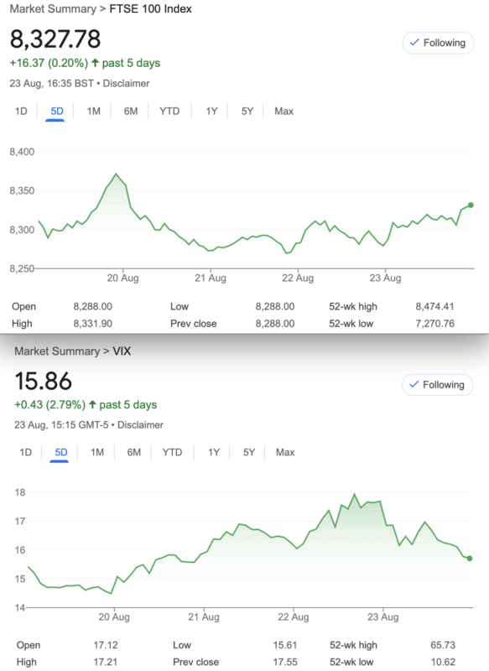The height and width of the screenshot is (671, 489).
Task: Click the FTSE 100 Index title
Action: click(x=151, y=9)
